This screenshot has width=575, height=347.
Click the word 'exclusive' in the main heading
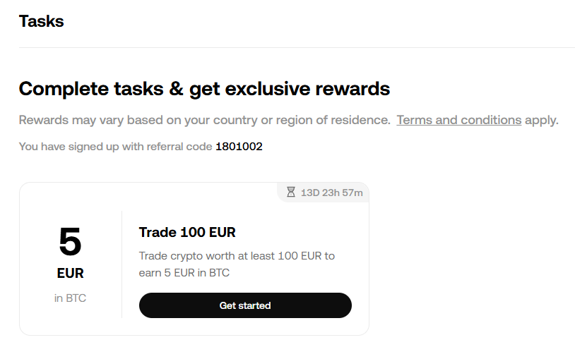[267, 89]
